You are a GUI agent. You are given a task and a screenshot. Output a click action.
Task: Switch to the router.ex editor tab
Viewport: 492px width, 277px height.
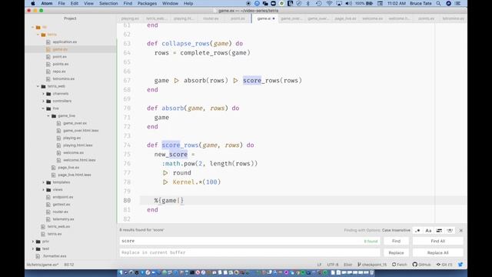(x=211, y=18)
